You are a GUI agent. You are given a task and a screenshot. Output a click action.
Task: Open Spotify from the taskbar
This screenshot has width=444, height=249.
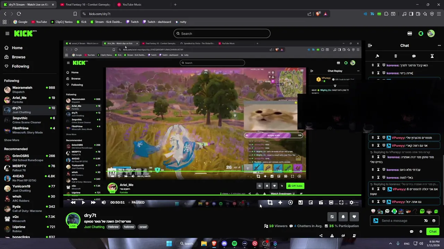[234, 243]
